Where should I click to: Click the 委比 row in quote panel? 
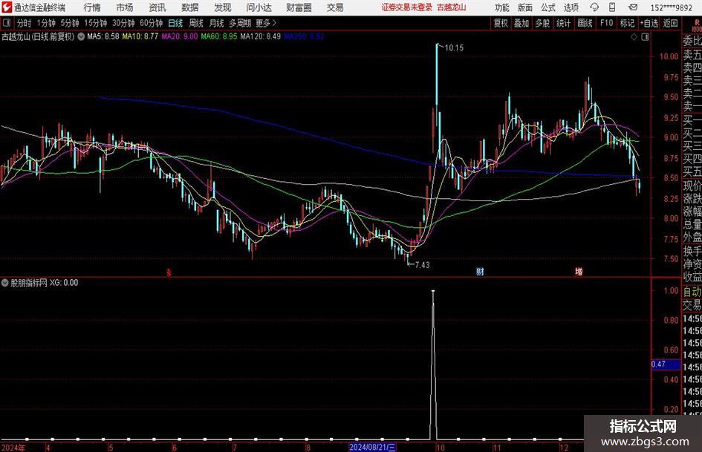[x=692, y=41]
